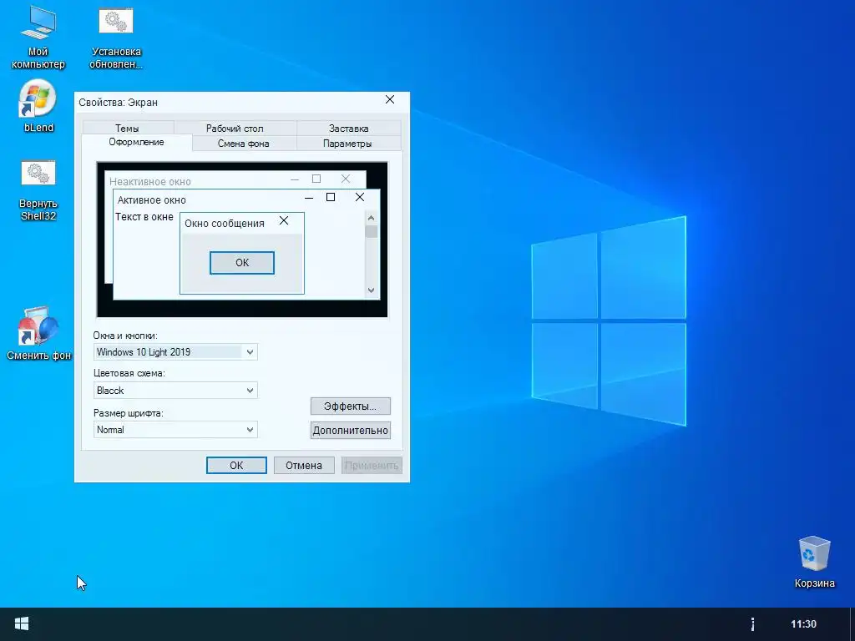Click the Отмена button
Viewport: 855px width, 641px height.
pyautogui.click(x=304, y=465)
